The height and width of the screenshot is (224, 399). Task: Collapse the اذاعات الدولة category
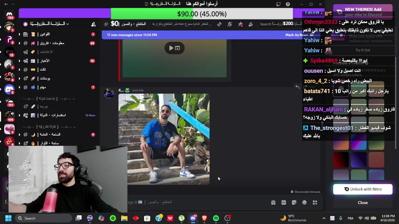coord(49,99)
